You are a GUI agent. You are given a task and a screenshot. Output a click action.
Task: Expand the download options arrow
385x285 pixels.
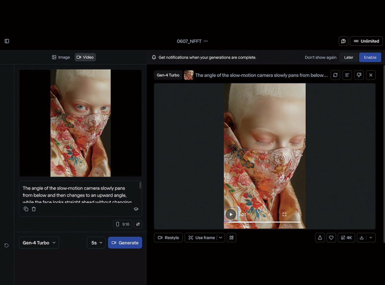tap(371, 238)
